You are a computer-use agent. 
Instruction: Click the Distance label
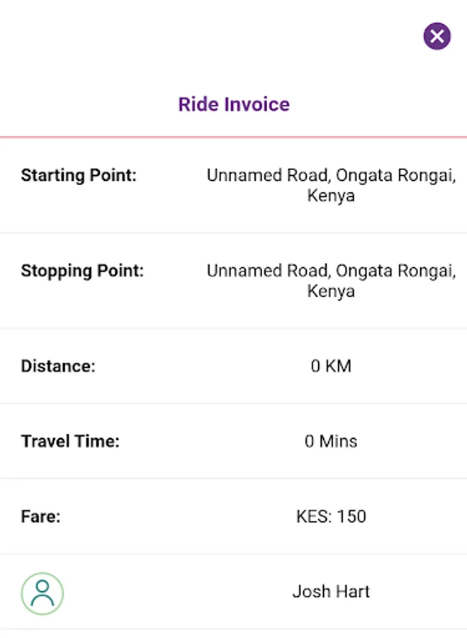point(58,366)
